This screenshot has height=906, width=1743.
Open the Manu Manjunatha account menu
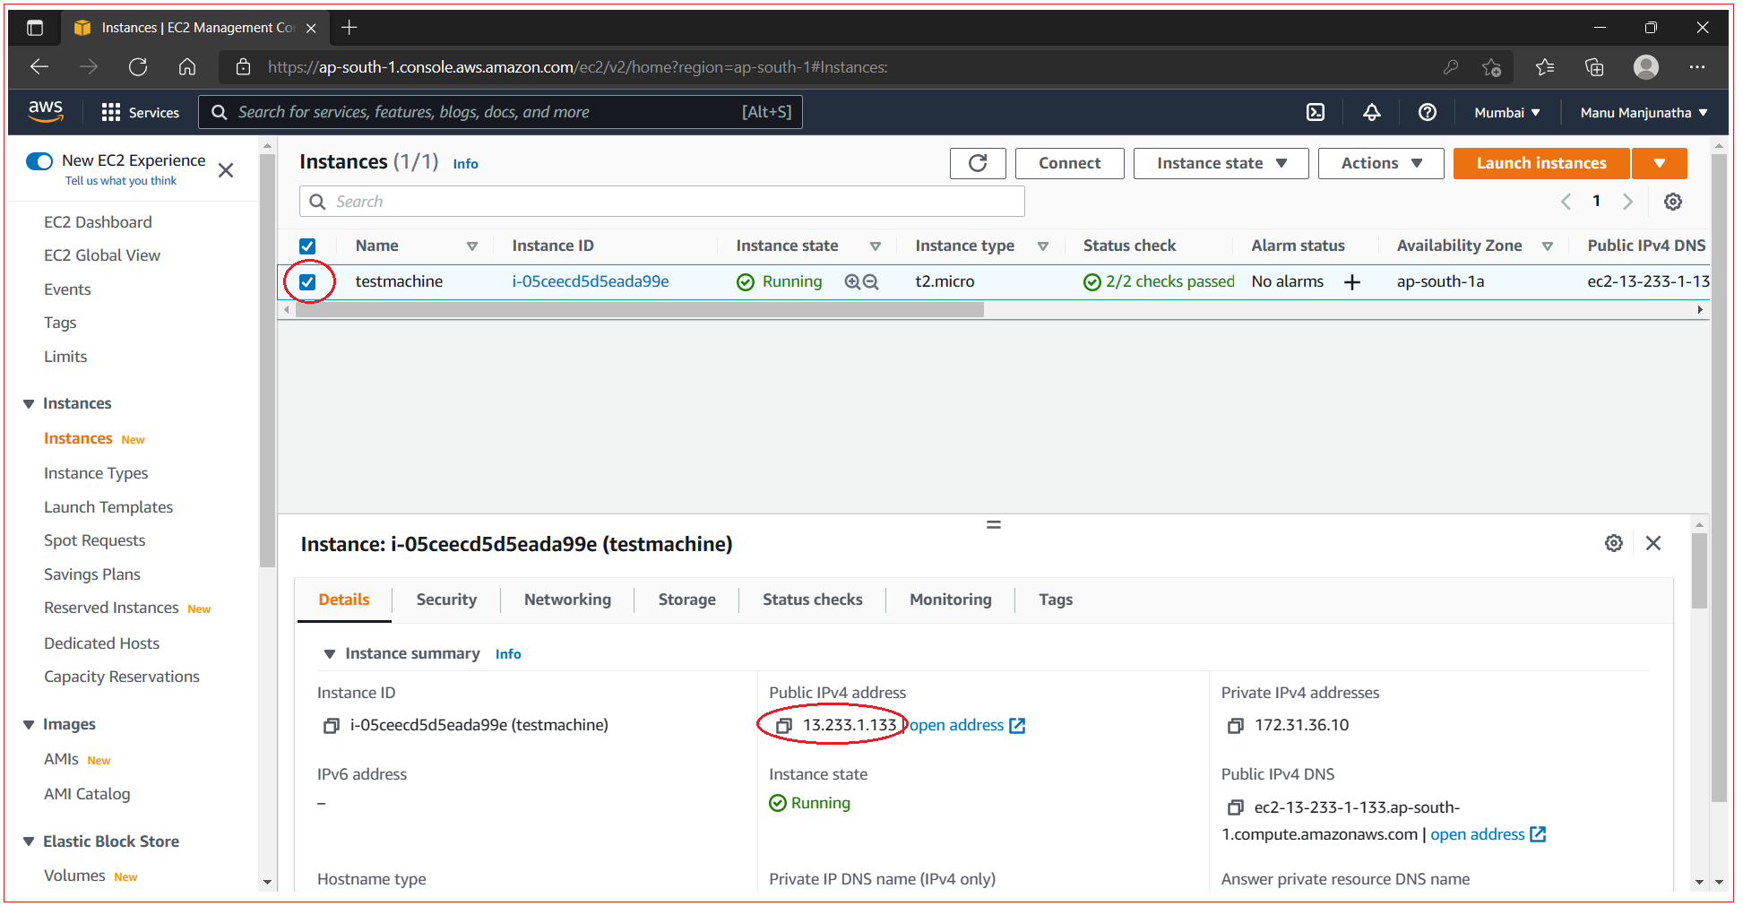click(1644, 112)
